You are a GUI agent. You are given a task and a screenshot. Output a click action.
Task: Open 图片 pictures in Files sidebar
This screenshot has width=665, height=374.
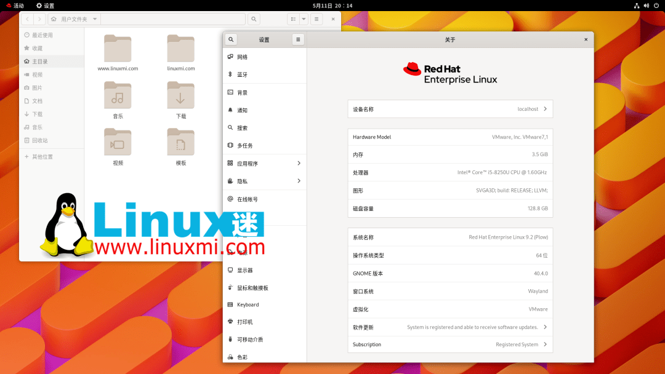pyautogui.click(x=52, y=88)
